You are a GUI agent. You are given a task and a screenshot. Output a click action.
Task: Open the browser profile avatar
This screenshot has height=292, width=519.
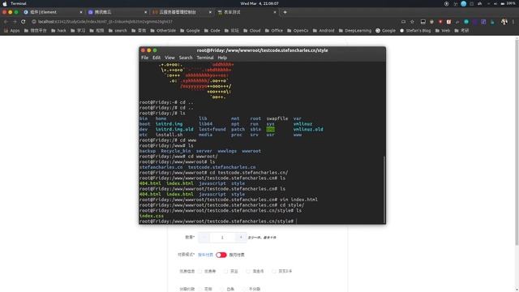point(504,22)
